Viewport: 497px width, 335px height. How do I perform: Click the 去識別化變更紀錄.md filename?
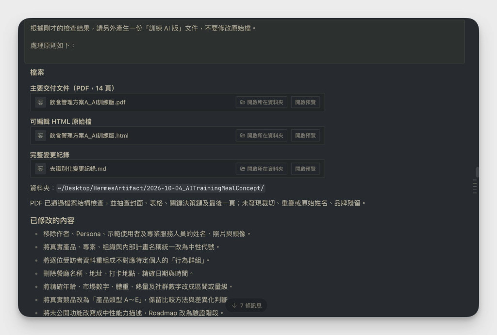(x=78, y=169)
